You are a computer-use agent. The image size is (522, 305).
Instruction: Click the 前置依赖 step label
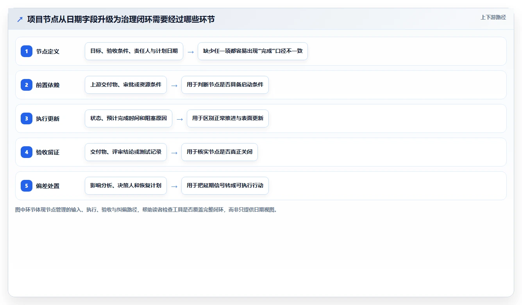pos(48,85)
